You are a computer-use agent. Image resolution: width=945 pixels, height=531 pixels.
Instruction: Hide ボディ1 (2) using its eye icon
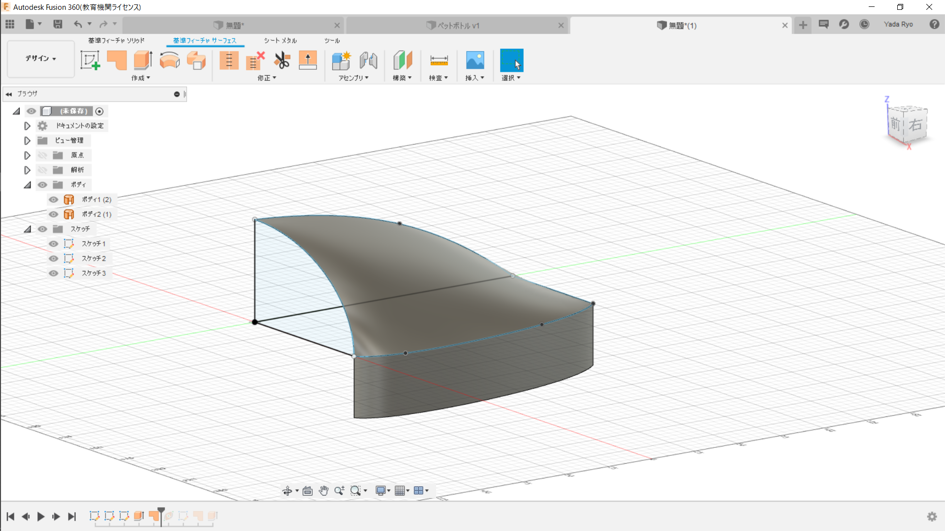[x=54, y=200]
